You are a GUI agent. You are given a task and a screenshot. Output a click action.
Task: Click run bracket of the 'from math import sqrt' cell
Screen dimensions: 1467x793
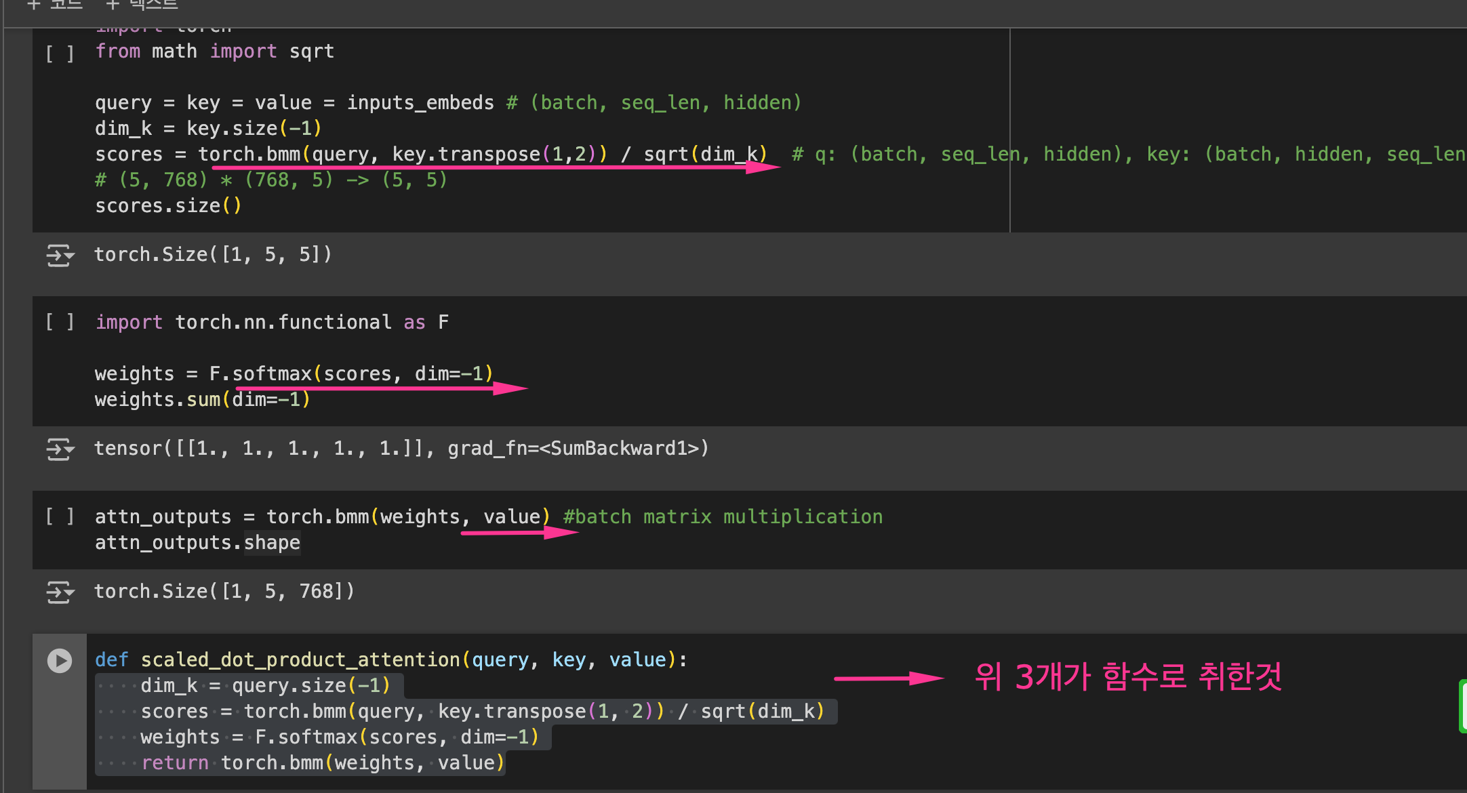pos(60,53)
